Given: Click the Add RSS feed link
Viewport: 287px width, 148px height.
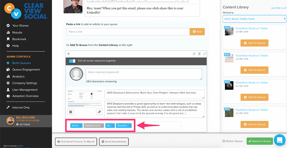Looking at the screenshot, I should coord(279,8).
